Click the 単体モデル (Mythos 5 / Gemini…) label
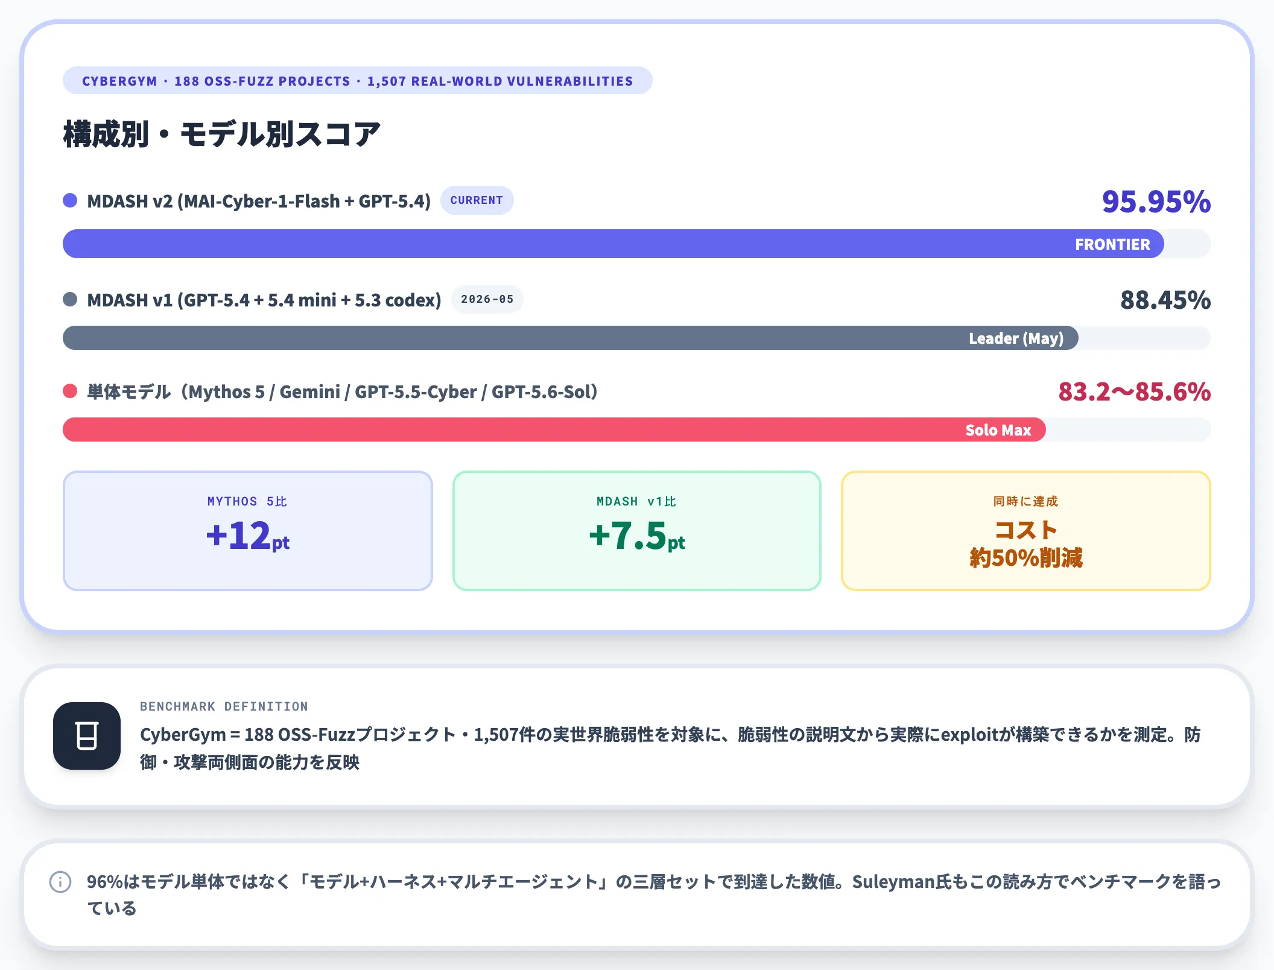The image size is (1274, 970). point(342,391)
